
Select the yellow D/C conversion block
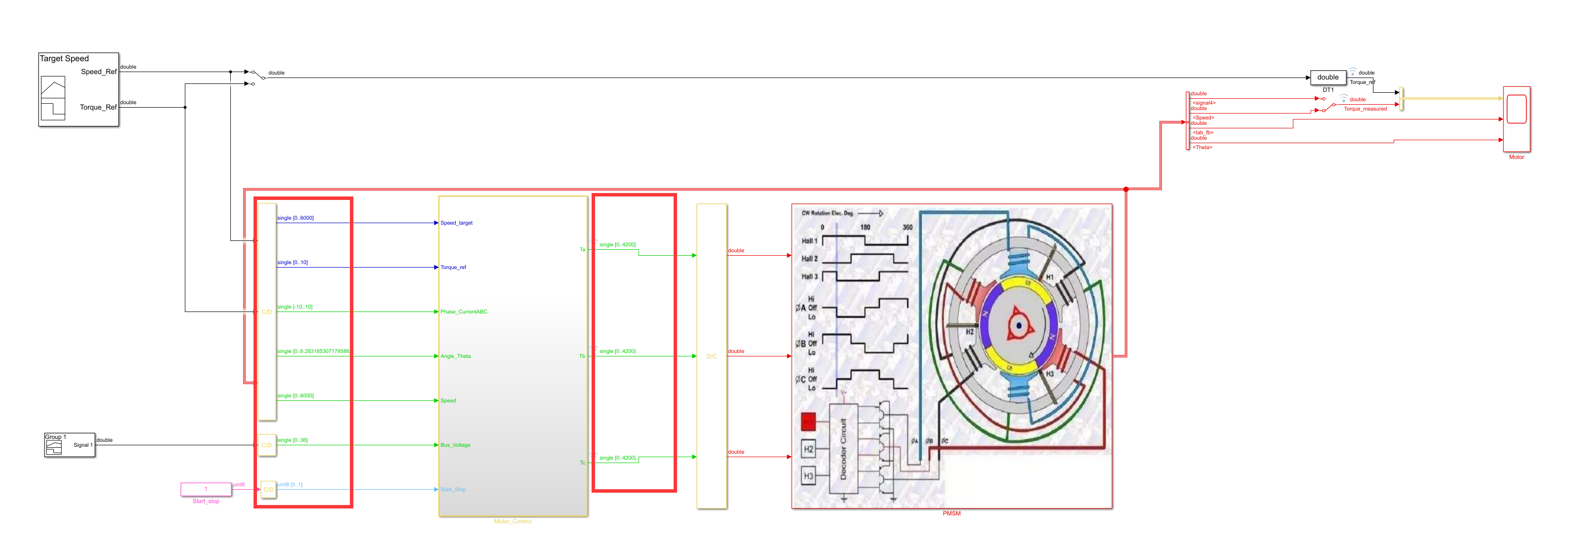click(x=712, y=355)
